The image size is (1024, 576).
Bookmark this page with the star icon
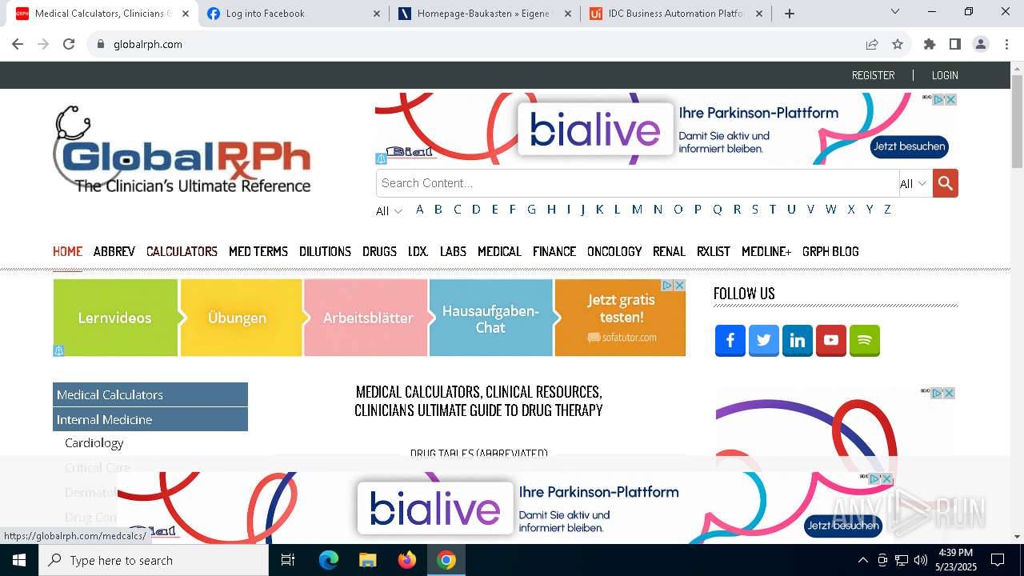(x=898, y=44)
